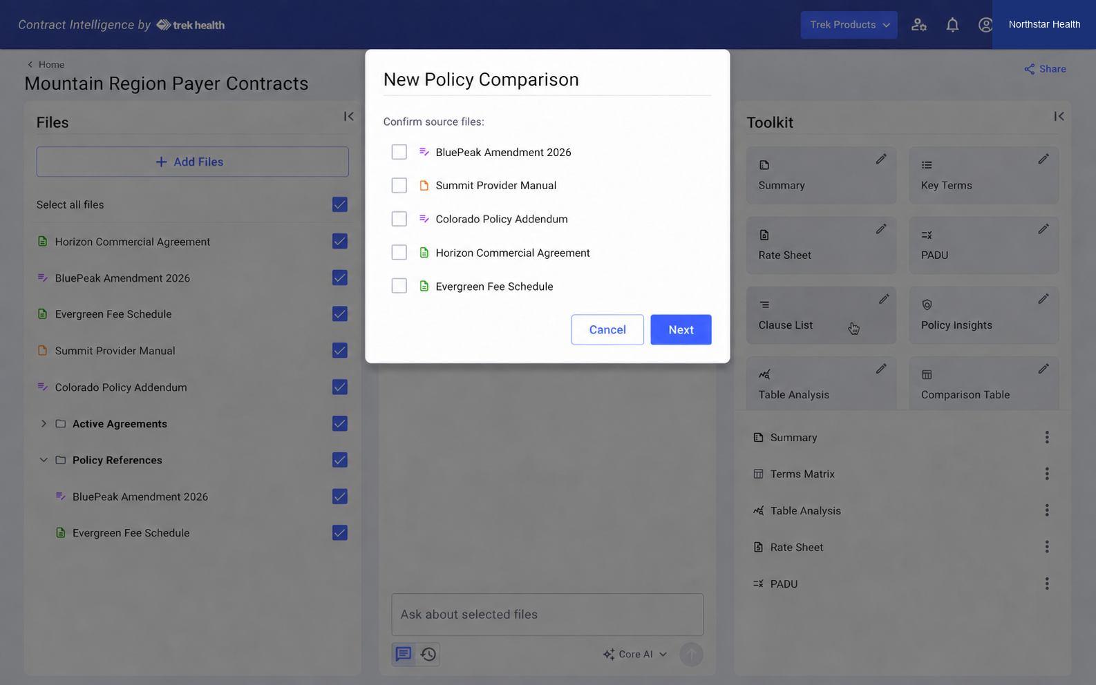Open more options for Terms Matrix
The image size is (1096, 685).
tap(1047, 474)
